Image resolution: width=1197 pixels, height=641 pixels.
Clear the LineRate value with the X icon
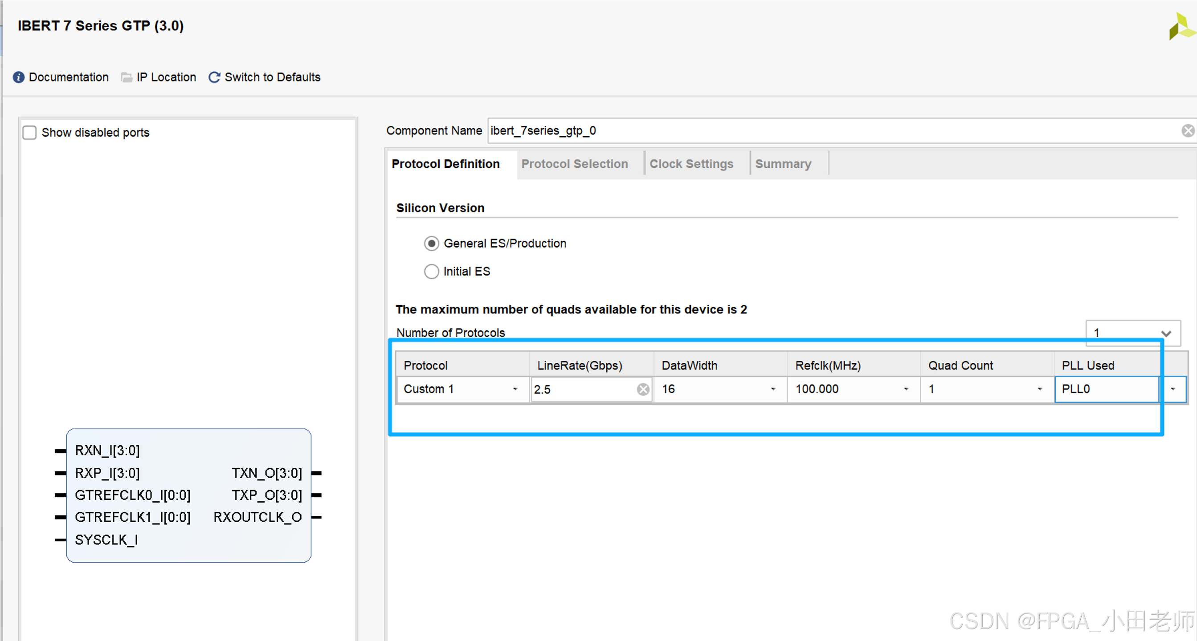[643, 389]
